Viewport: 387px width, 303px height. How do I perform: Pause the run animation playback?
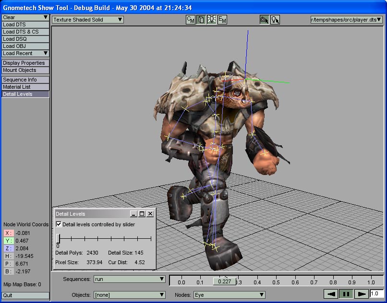pyautogui.click(x=346, y=294)
